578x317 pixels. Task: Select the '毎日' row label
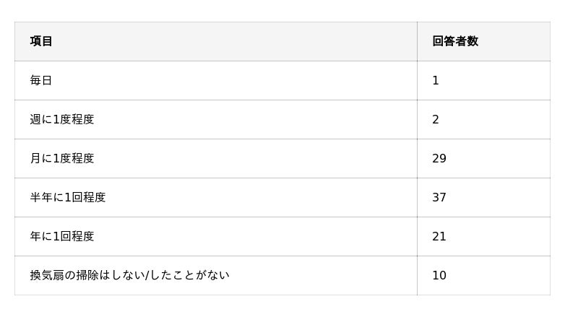coord(41,80)
